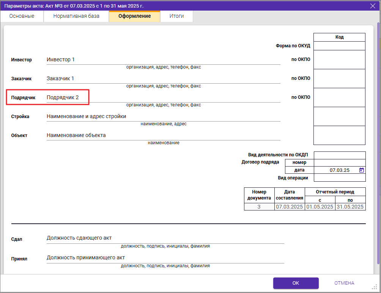Select the Подрядчик 2 field
381x293 pixels.
(163, 98)
